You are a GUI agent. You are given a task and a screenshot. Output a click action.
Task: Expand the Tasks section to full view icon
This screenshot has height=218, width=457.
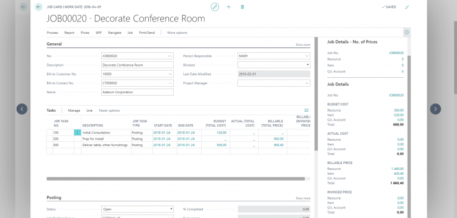coord(306,110)
